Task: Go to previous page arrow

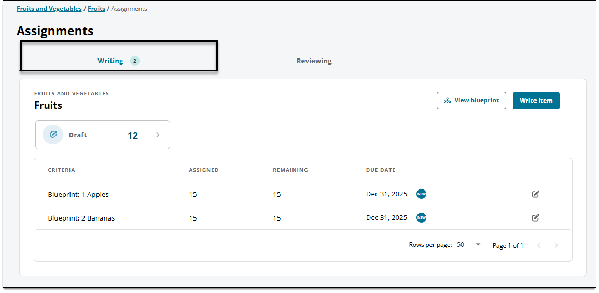Action: [x=539, y=246]
